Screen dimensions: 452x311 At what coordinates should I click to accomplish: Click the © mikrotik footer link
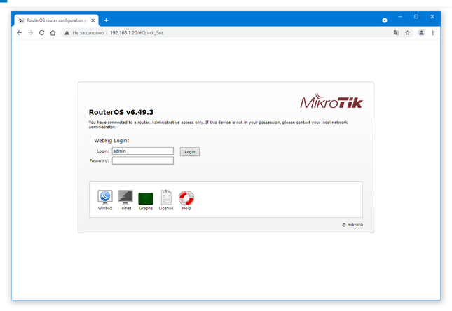tap(352, 225)
